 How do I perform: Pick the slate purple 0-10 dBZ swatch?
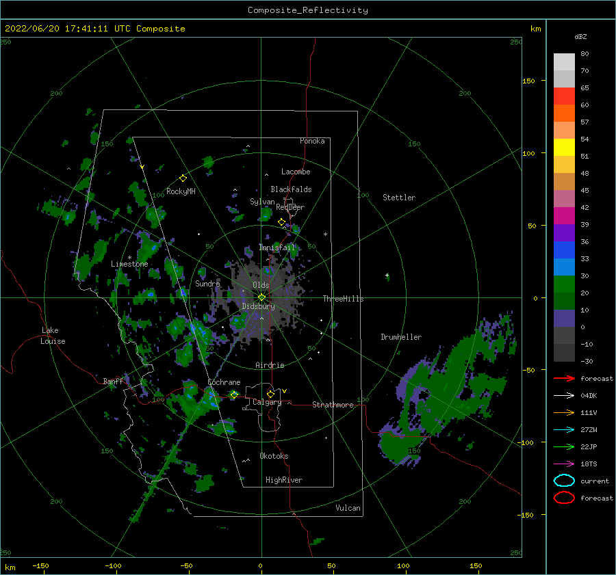pos(564,319)
